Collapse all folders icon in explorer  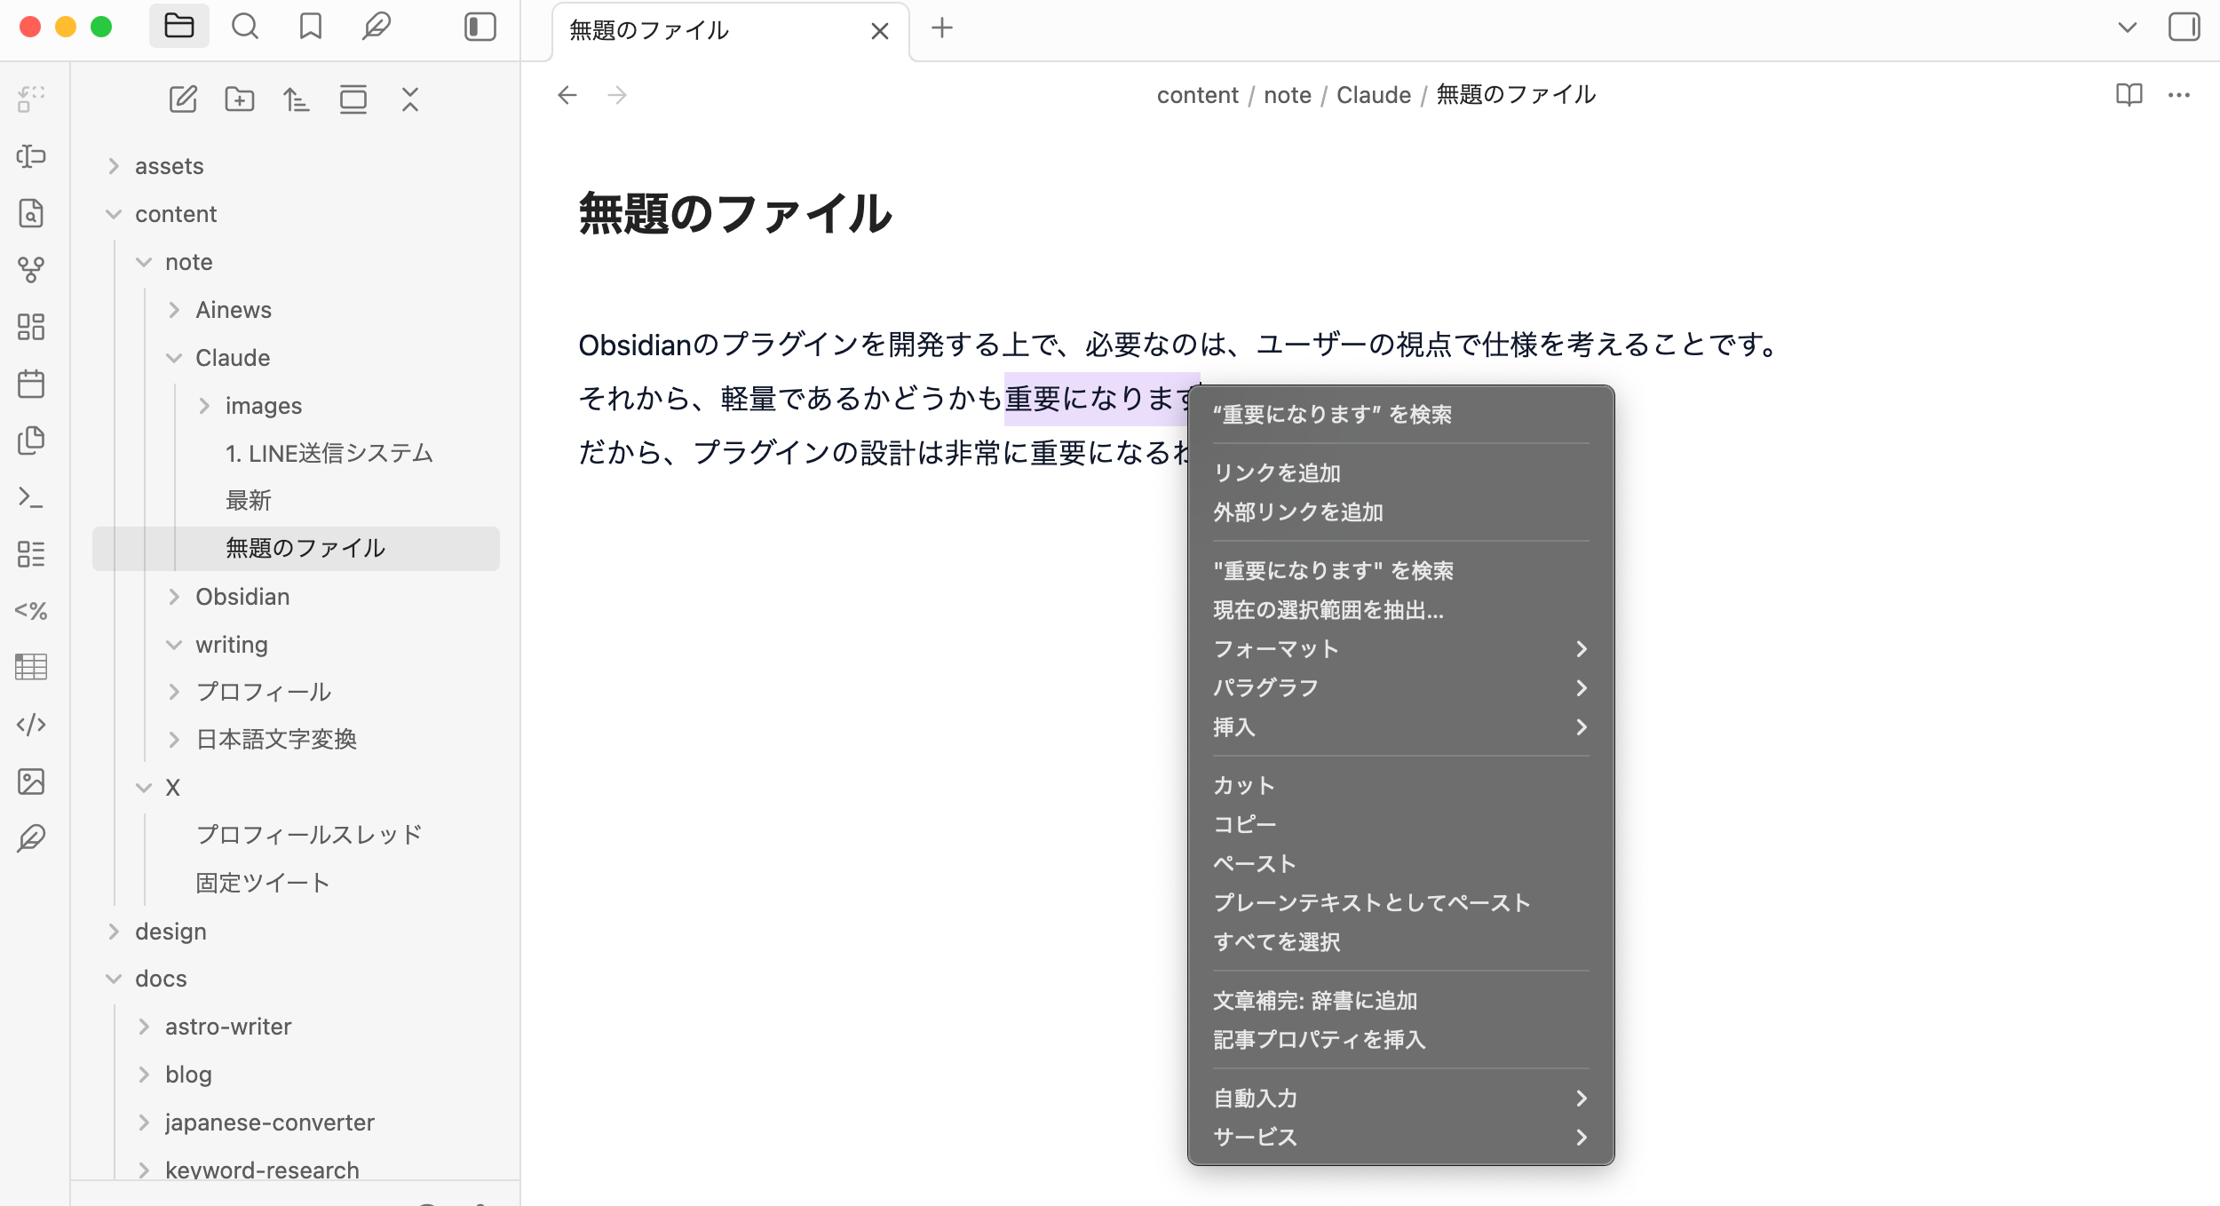tap(409, 99)
